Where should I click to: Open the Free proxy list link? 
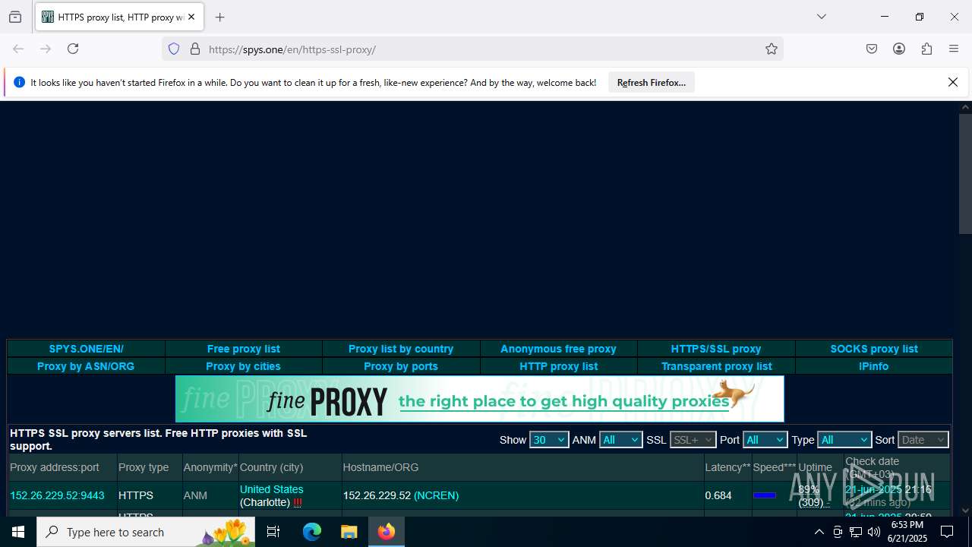tap(243, 349)
